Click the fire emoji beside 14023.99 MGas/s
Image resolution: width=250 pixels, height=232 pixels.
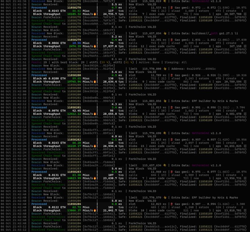click(95, 178)
